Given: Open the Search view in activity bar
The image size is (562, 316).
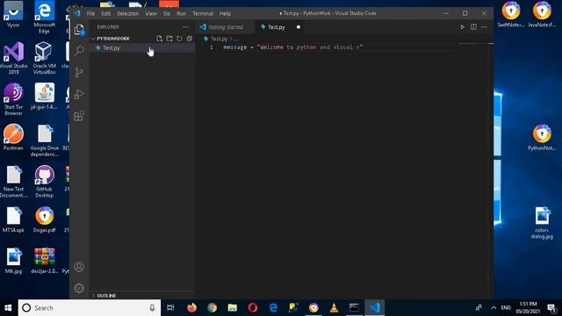Looking at the screenshot, I should (79, 51).
